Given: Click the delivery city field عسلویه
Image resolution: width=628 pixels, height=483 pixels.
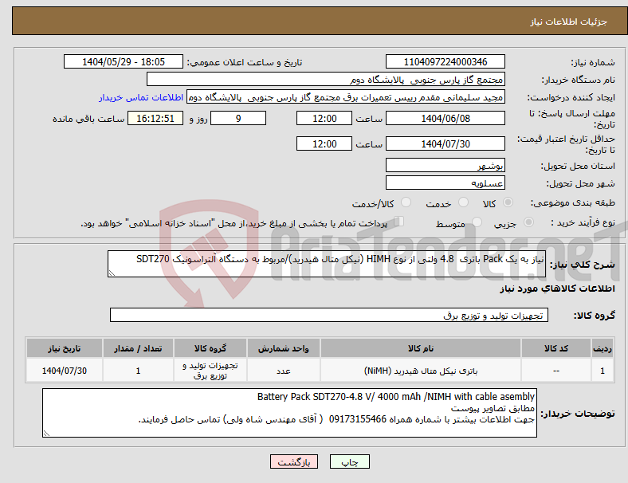Looking at the screenshot, I should (445, 183).
